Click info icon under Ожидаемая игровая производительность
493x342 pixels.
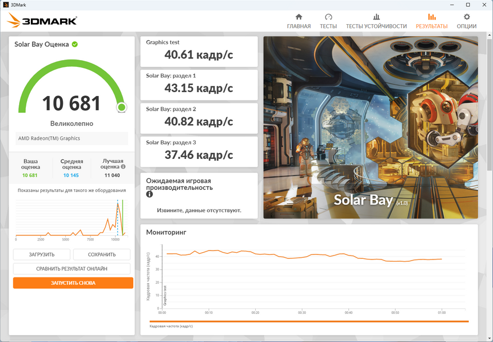pyautogui.click(x=150, y=194)
